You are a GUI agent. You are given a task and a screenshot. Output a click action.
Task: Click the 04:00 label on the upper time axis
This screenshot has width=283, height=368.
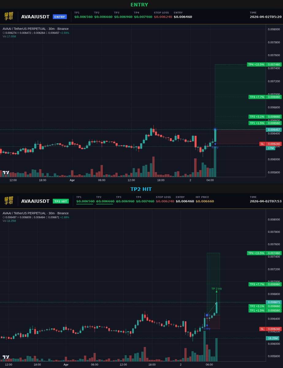pyautogui.click(x=210, y=180)
